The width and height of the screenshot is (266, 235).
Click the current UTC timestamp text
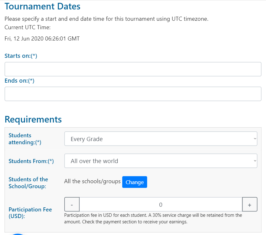pyautogui.click(x=42, y=39)
